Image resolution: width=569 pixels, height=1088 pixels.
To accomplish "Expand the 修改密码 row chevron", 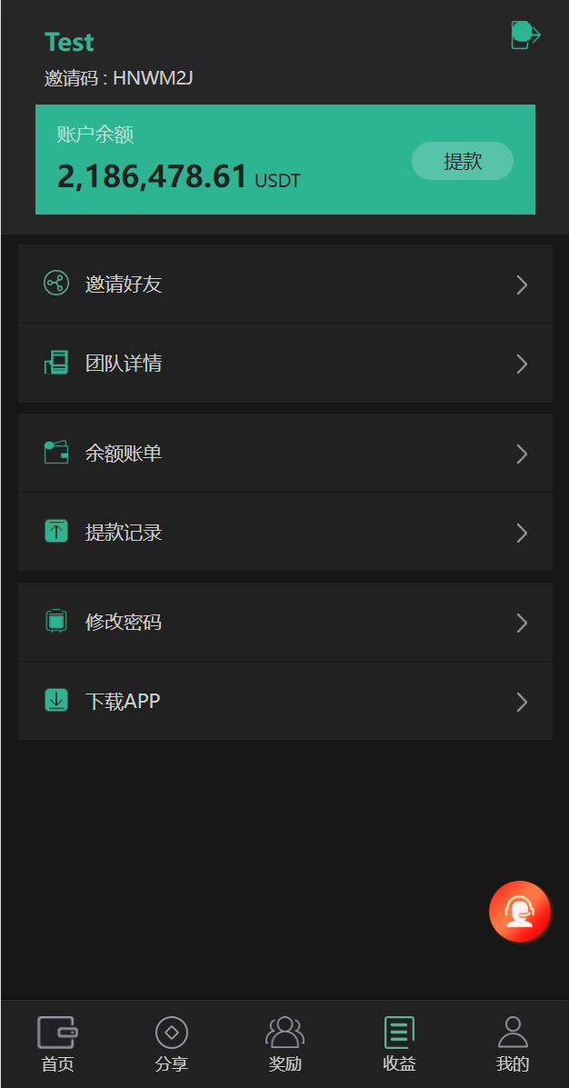I will 523,623.
